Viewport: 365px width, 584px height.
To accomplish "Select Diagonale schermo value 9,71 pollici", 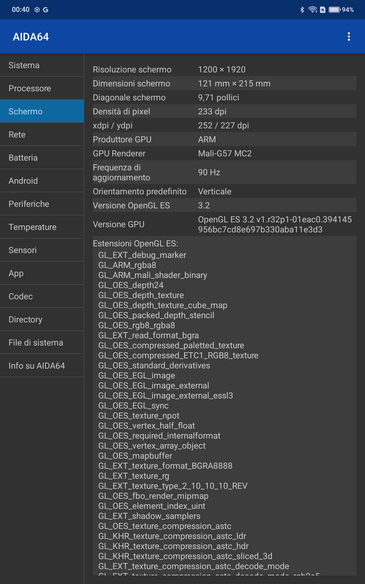I will point(219,97).
